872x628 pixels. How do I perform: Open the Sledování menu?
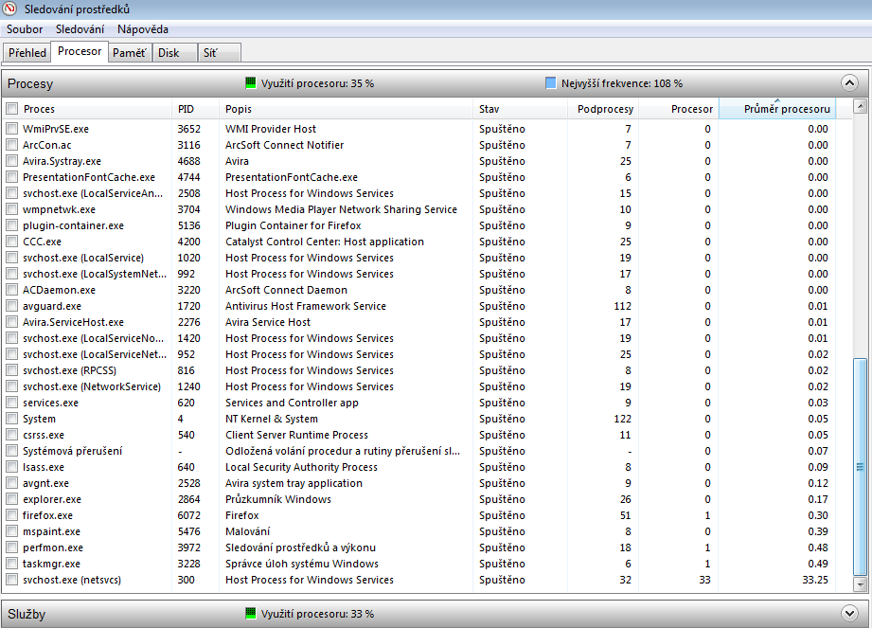coord(80,29)
